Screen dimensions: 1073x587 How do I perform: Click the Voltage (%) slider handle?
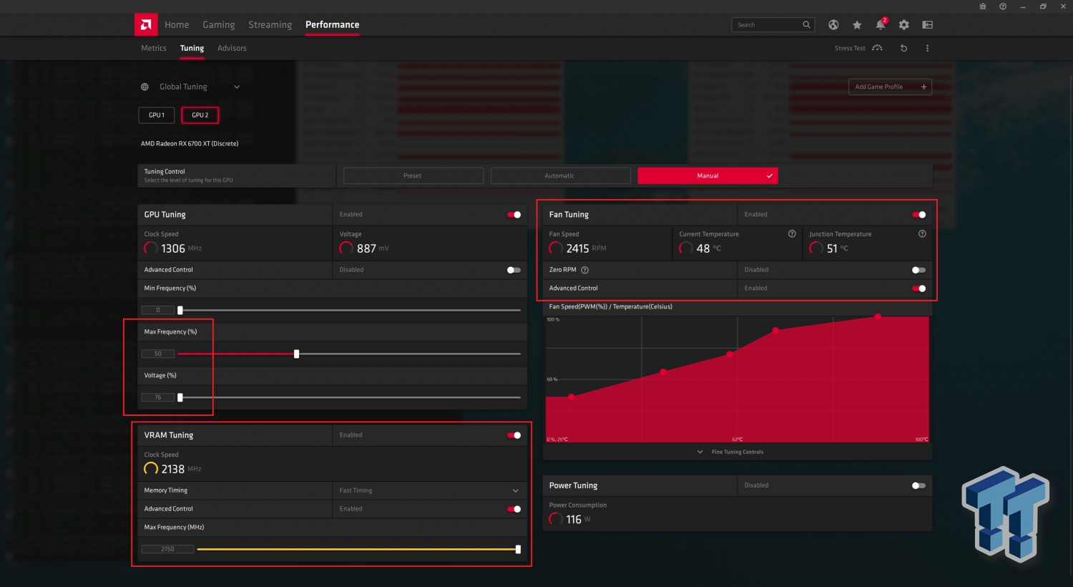pyautogui.click(x=180, y=397)
